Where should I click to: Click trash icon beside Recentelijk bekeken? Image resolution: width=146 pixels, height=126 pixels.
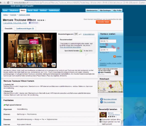[x=121, y=109]
